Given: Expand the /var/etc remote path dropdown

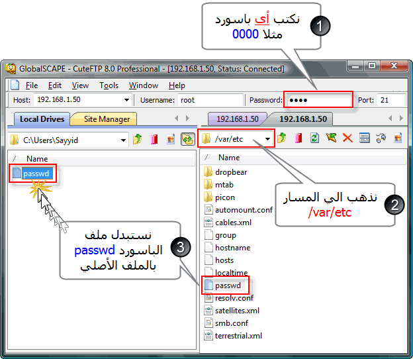Looking at the screenshot, I should [267, 138].
